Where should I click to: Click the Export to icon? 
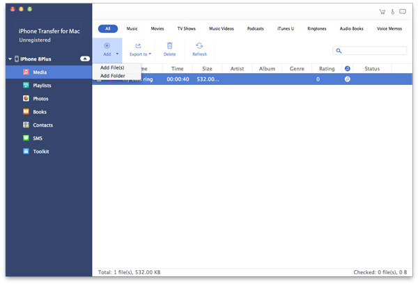click(138, 46)
